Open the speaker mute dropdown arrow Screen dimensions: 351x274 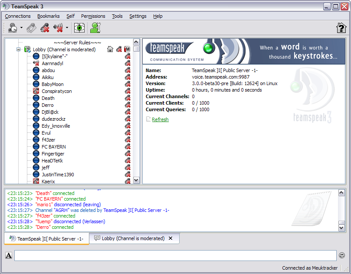tap(67, 28)
